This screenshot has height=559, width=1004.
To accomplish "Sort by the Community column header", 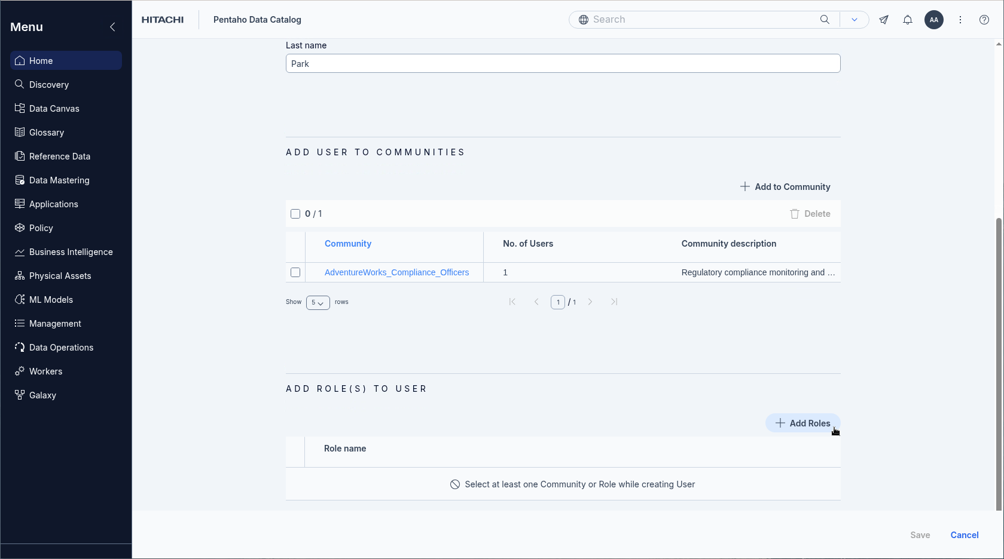I will coord(348,244).
